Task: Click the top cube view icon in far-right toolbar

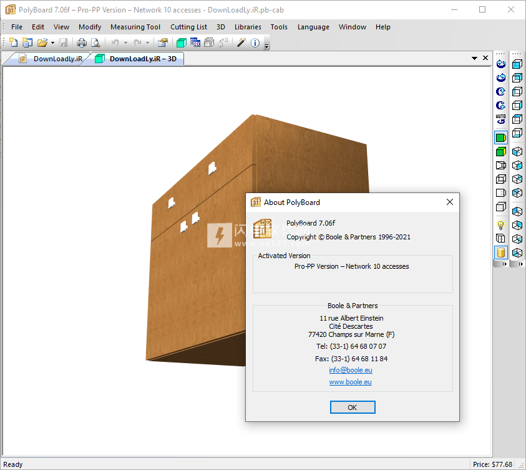Action: coord(517,64)
